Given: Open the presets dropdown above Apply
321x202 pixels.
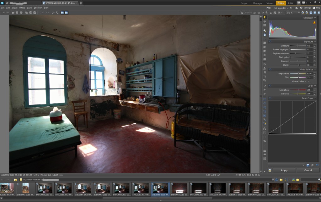Looking at the screenshot, I should click(x=303, y=165).
